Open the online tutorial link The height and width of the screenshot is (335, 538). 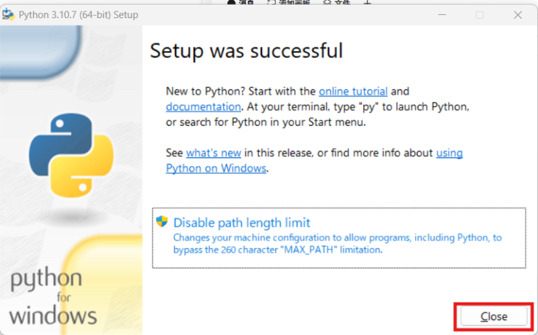coord(353,91)
